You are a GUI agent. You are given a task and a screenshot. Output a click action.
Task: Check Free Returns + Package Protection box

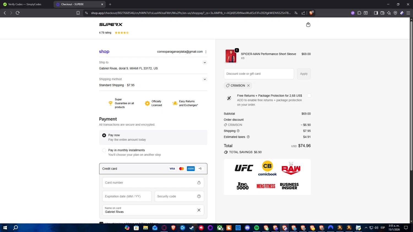pos(309,96)
